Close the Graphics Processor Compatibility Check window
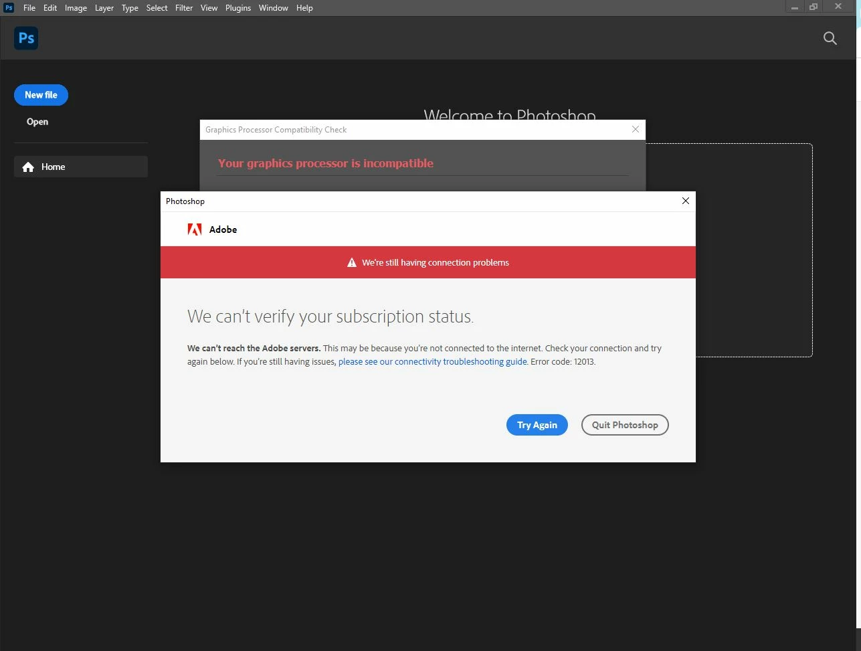The image size is (861, 651). (x=636, y=129)
